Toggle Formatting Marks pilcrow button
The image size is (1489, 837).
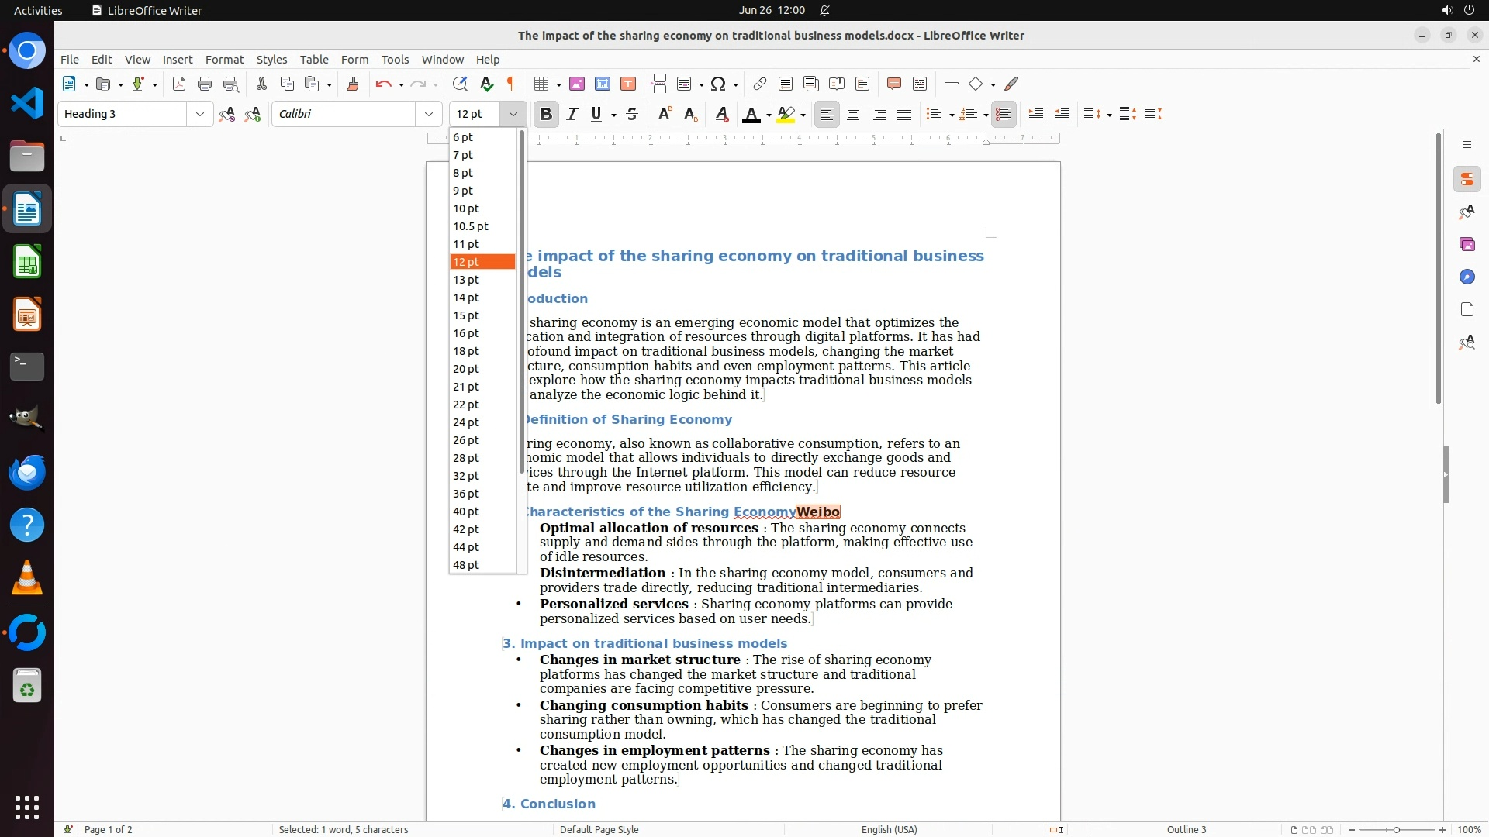point(511,84)
